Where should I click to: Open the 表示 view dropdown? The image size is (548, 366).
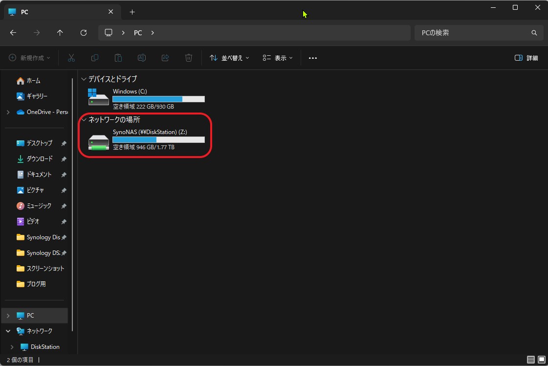point(278,58)
